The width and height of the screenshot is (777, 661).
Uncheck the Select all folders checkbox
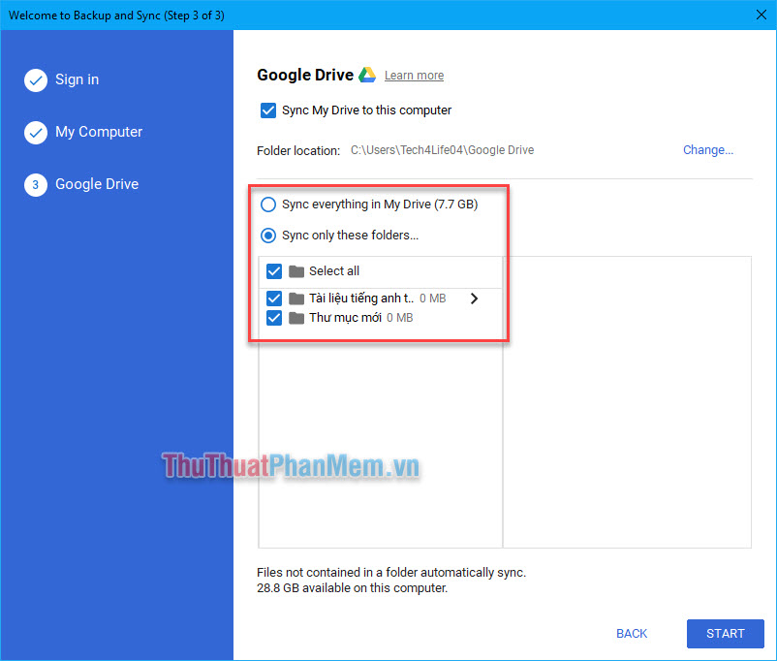point(274,271)
